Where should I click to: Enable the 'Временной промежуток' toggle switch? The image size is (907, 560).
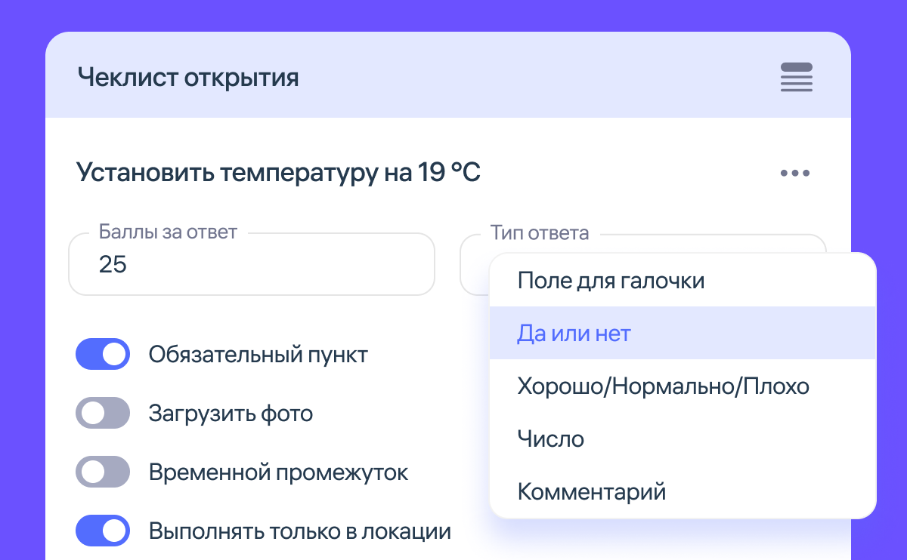tap(103, 472)
